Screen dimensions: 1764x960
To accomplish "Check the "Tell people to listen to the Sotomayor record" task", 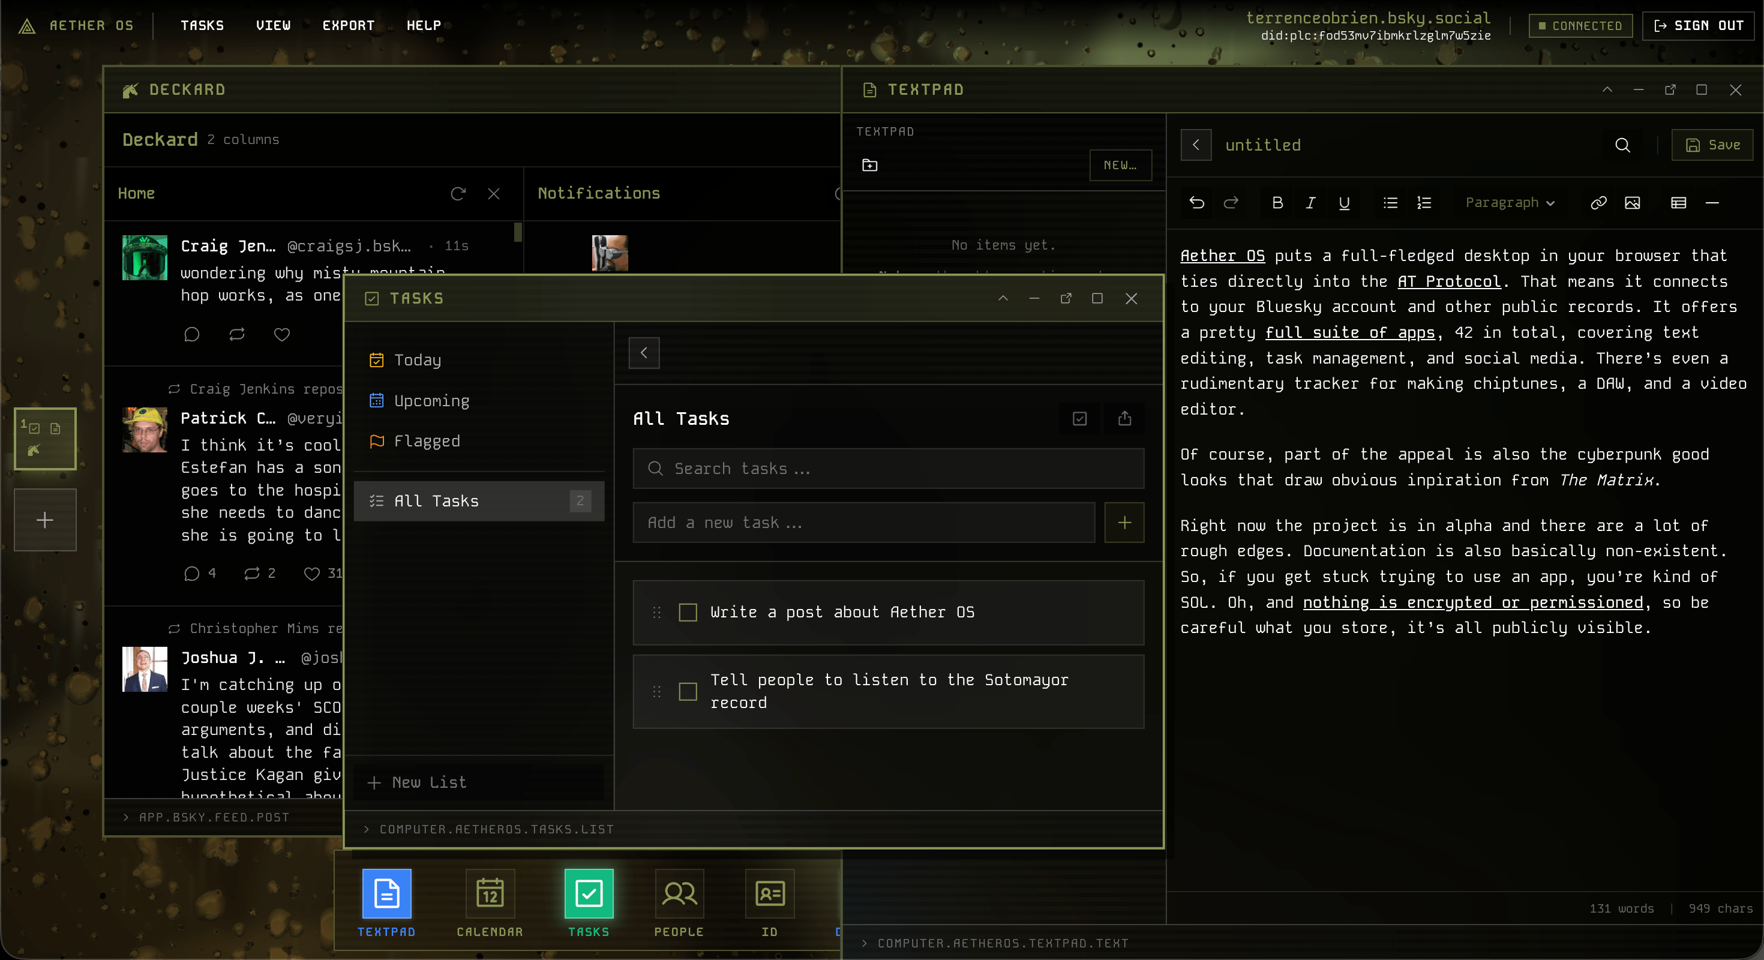I will [x=687, y=692].
